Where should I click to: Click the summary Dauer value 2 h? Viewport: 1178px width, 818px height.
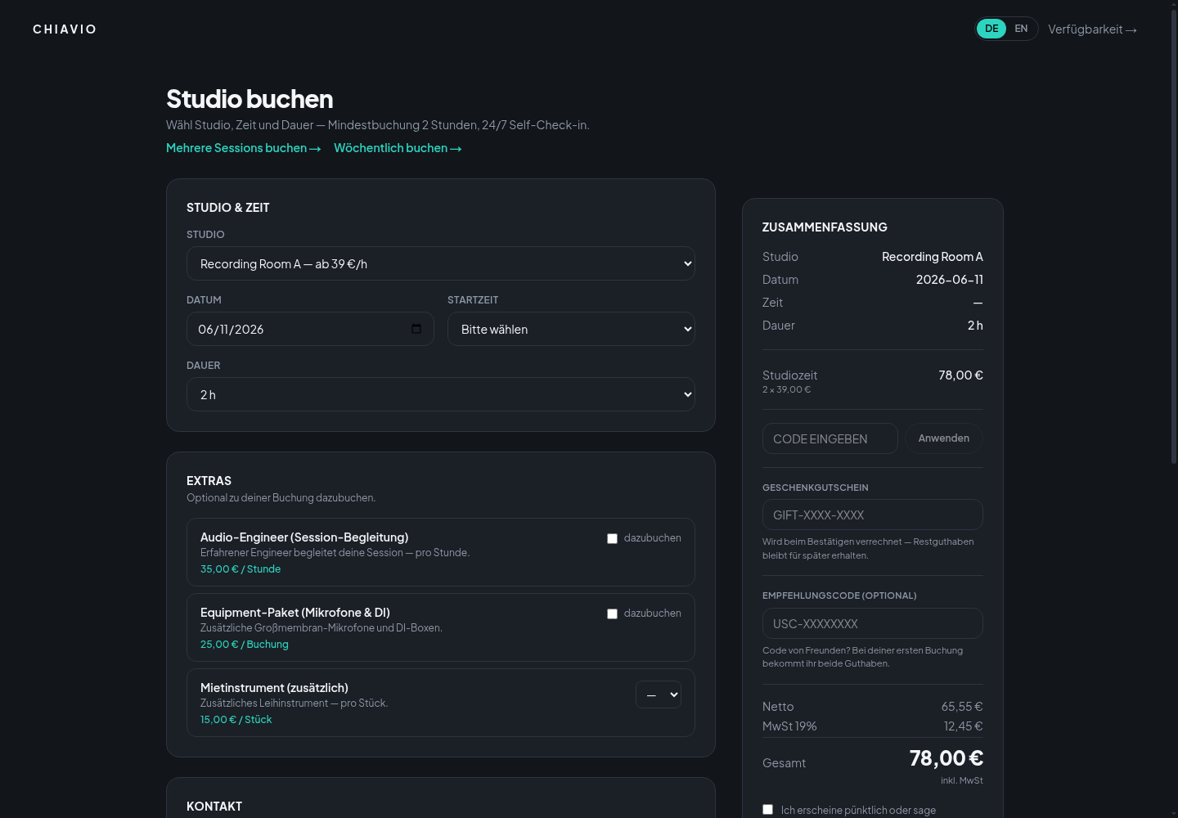coord(975,326)
